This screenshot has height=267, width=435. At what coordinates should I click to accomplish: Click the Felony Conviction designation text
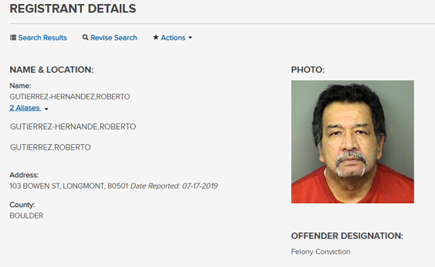pyautogui.click(x=320, y=252)
